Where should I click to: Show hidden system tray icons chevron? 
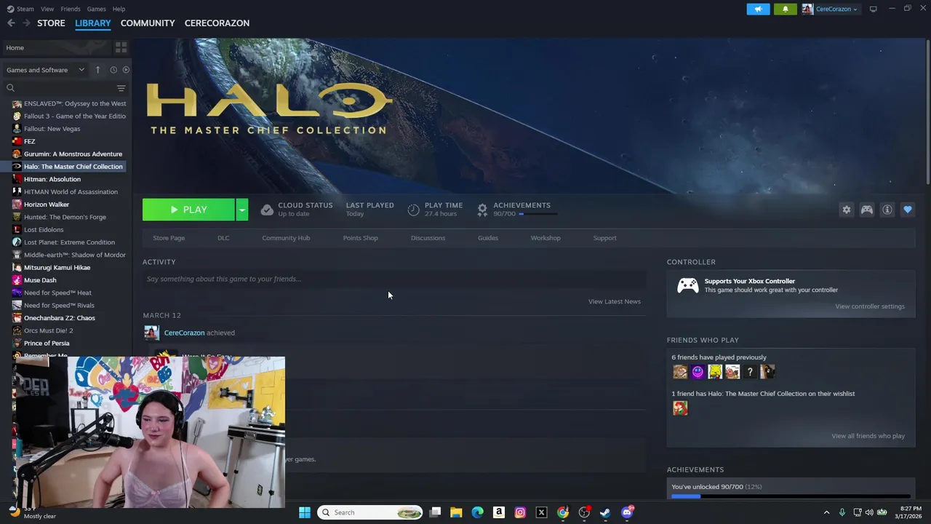point(826,512)
